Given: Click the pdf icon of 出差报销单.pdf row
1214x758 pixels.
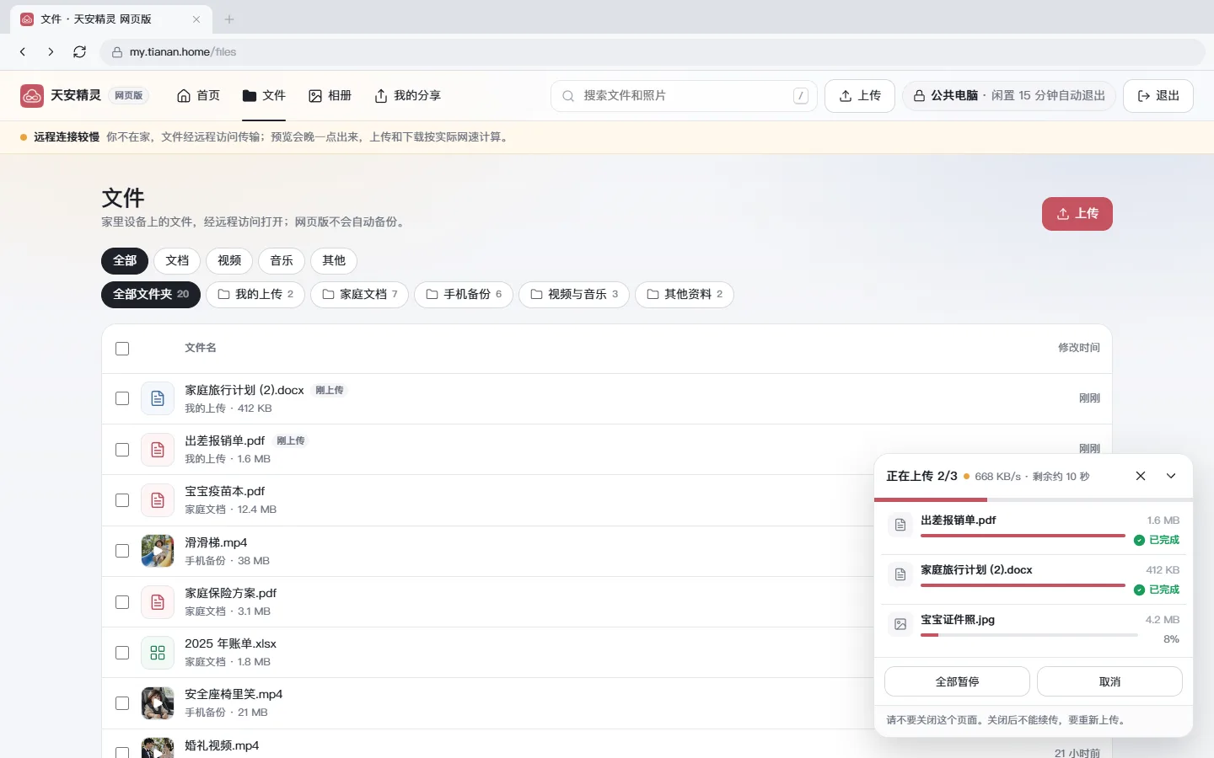Looking at the screenshot, I should [x=158, y=450].
